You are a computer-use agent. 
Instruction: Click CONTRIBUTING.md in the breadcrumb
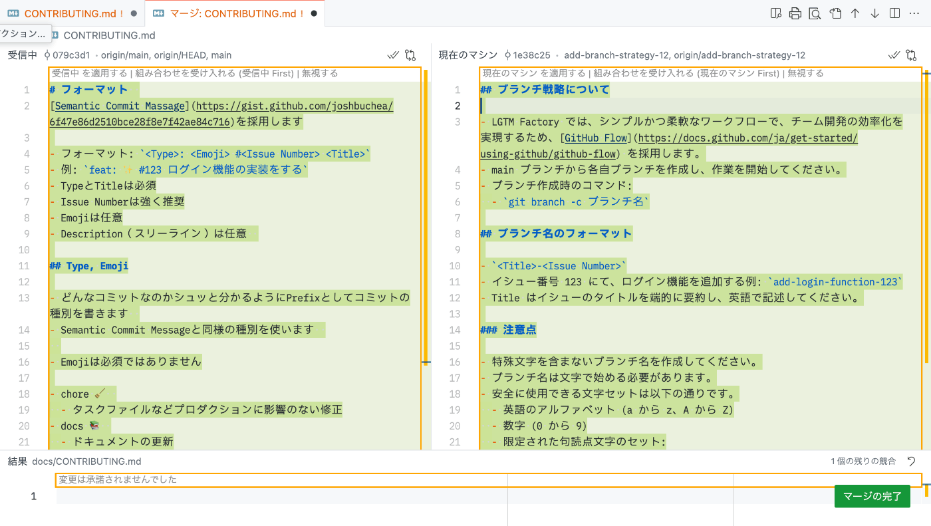click(x=109, y=35)
